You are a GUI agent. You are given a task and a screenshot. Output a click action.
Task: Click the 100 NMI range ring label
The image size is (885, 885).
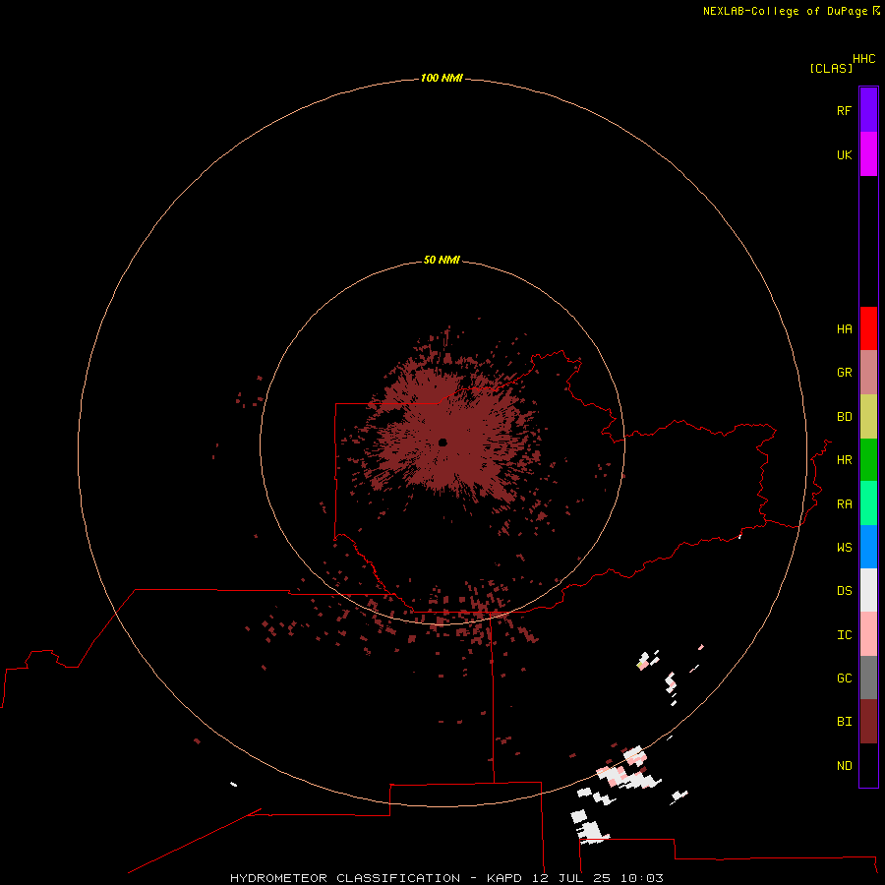coord(442,78)
